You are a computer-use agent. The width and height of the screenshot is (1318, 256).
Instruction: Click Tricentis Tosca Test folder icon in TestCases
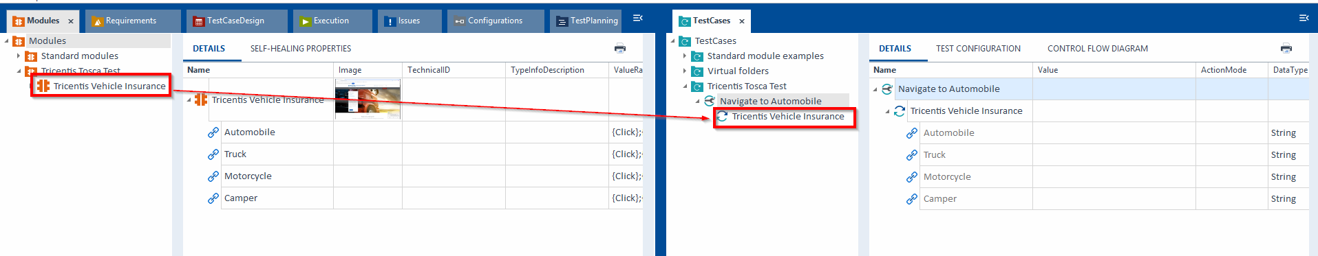coord(697,86)
